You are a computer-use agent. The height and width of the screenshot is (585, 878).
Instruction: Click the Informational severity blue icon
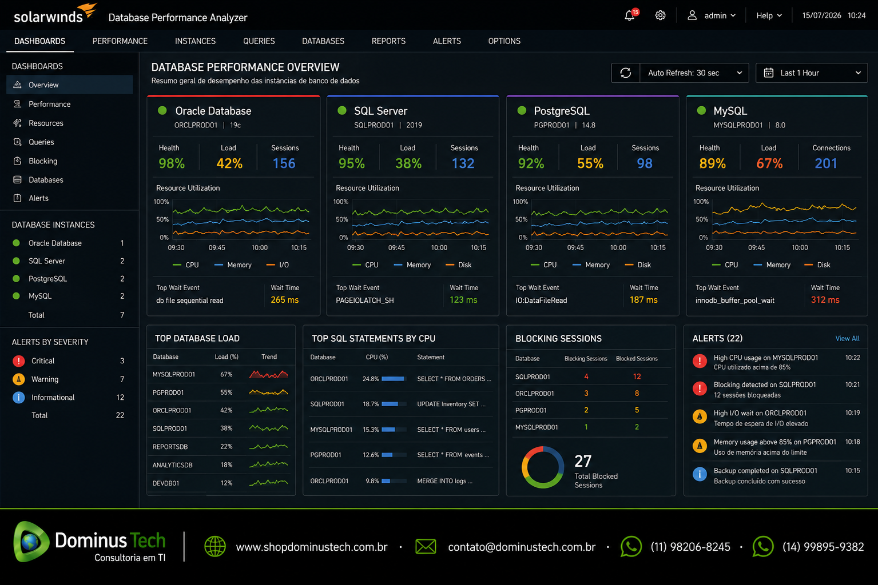[19, 398]
